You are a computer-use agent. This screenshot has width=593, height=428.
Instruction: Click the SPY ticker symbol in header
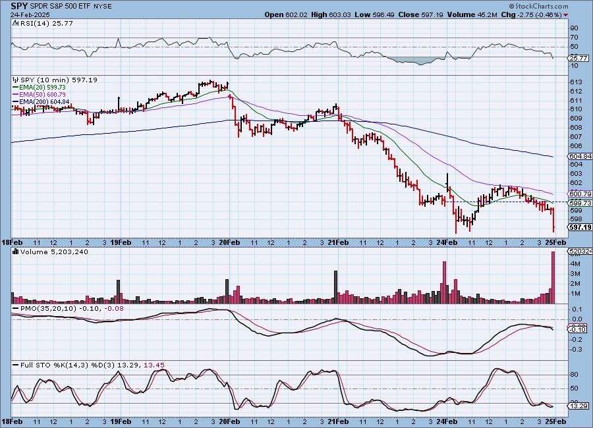(19, 7)
